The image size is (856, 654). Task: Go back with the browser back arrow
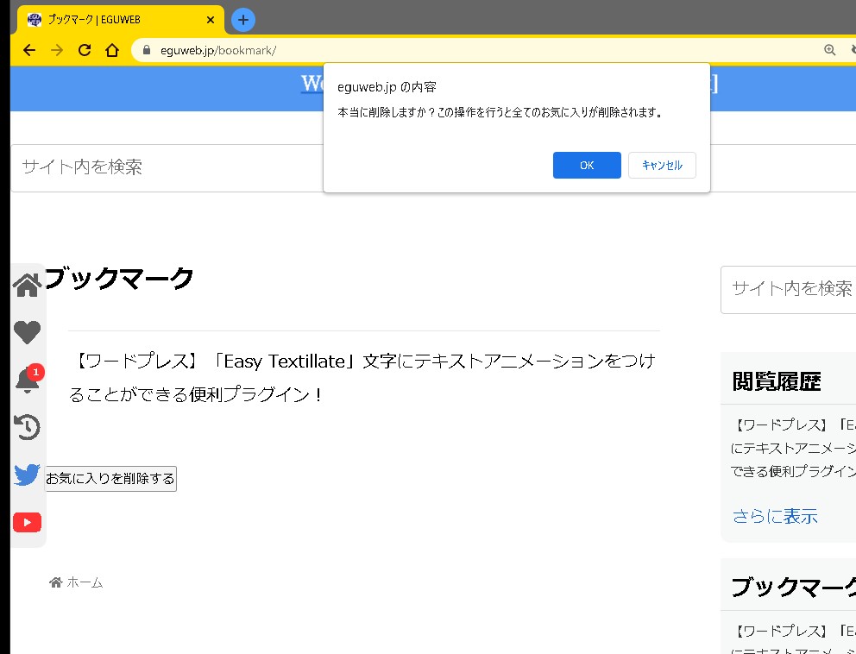click(29, 50)
